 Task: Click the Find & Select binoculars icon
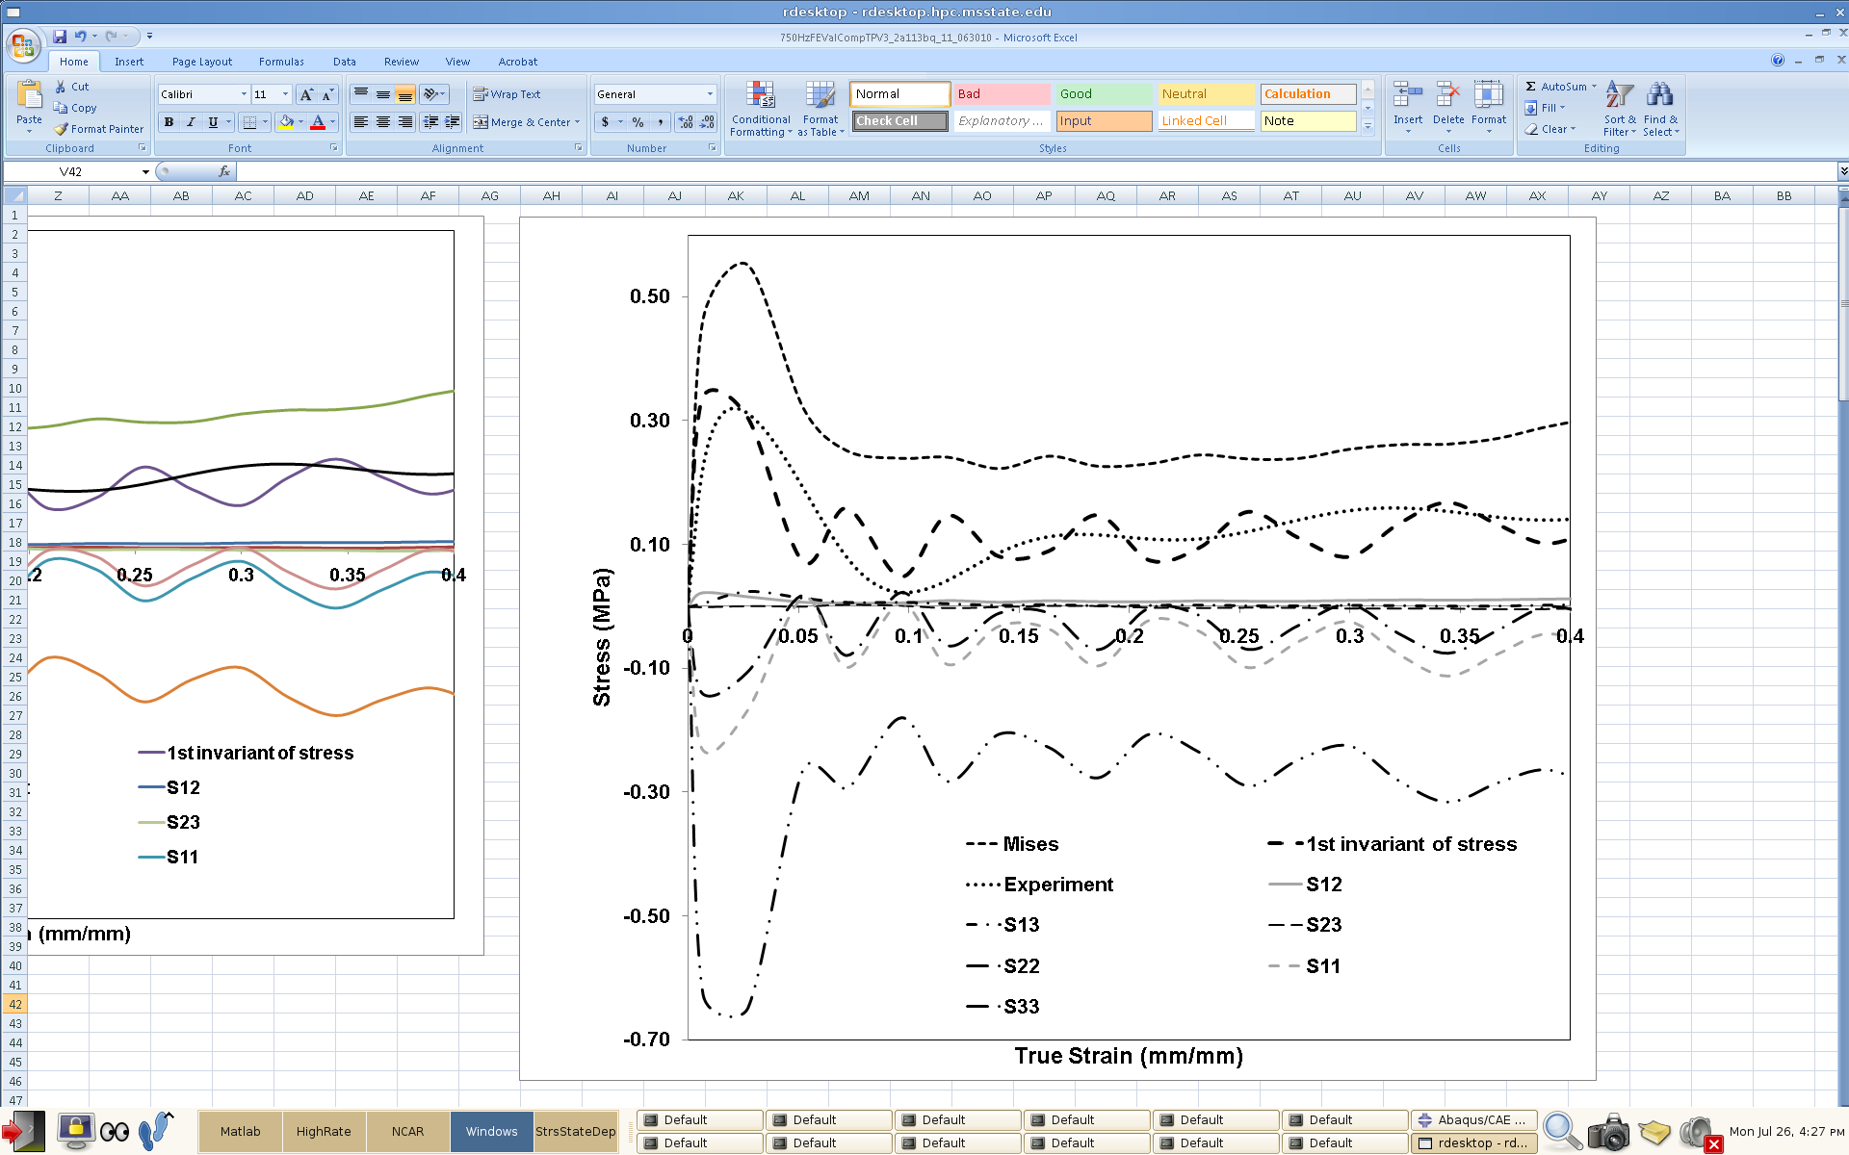point(1659,95)
